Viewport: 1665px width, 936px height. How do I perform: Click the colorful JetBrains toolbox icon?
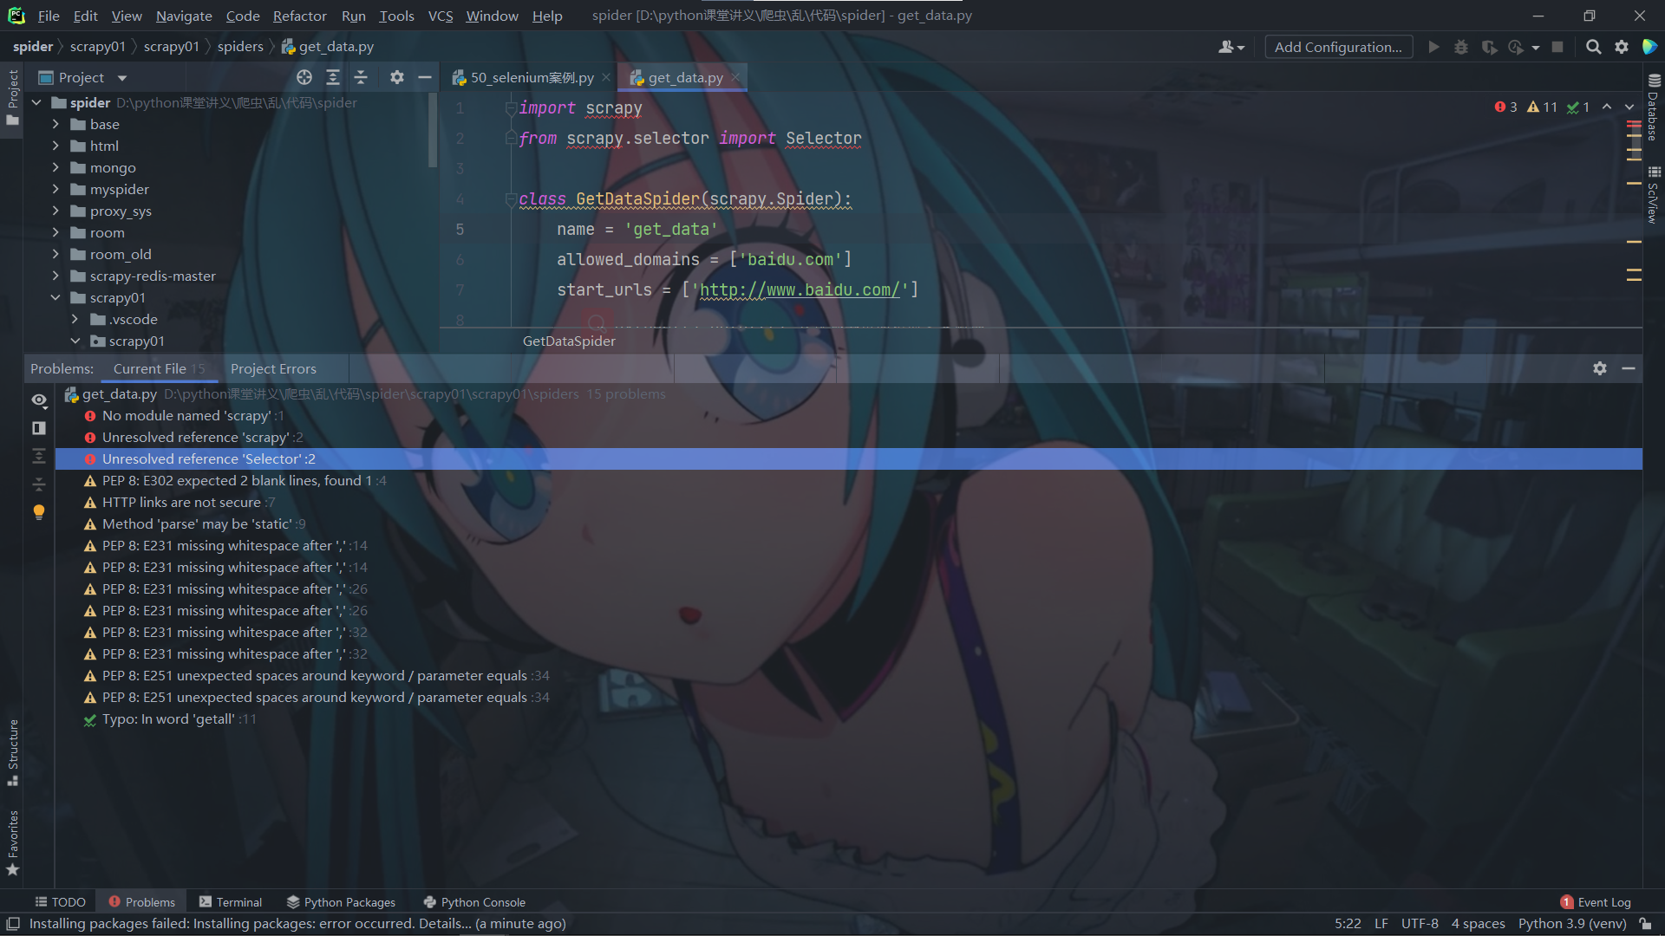coord(1649,47)
